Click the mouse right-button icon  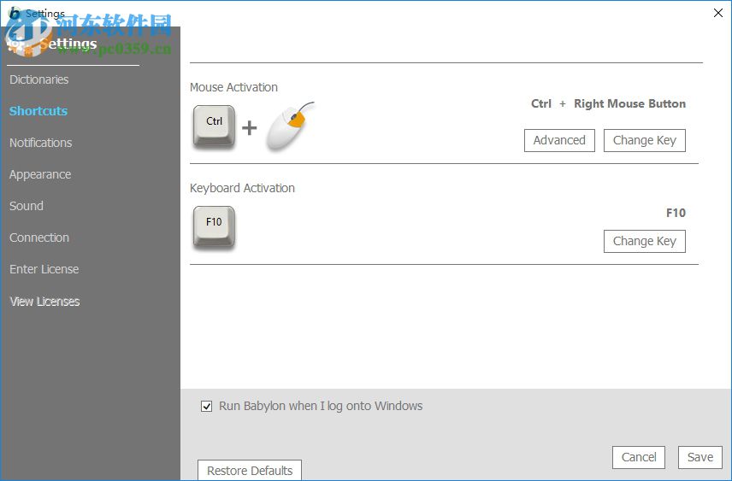[290, 126]
